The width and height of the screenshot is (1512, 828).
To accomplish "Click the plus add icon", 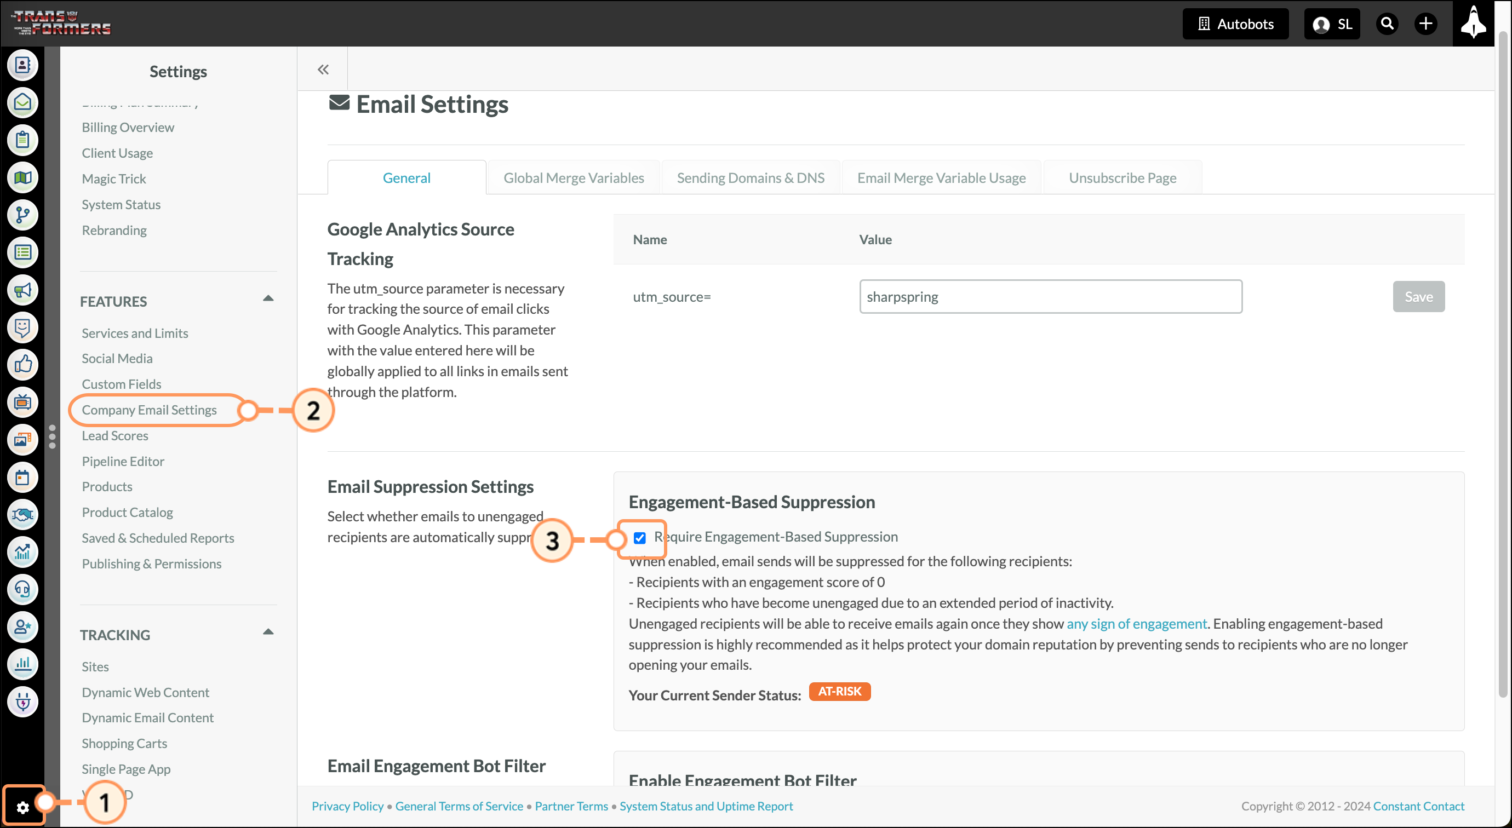I will 1425,24.
